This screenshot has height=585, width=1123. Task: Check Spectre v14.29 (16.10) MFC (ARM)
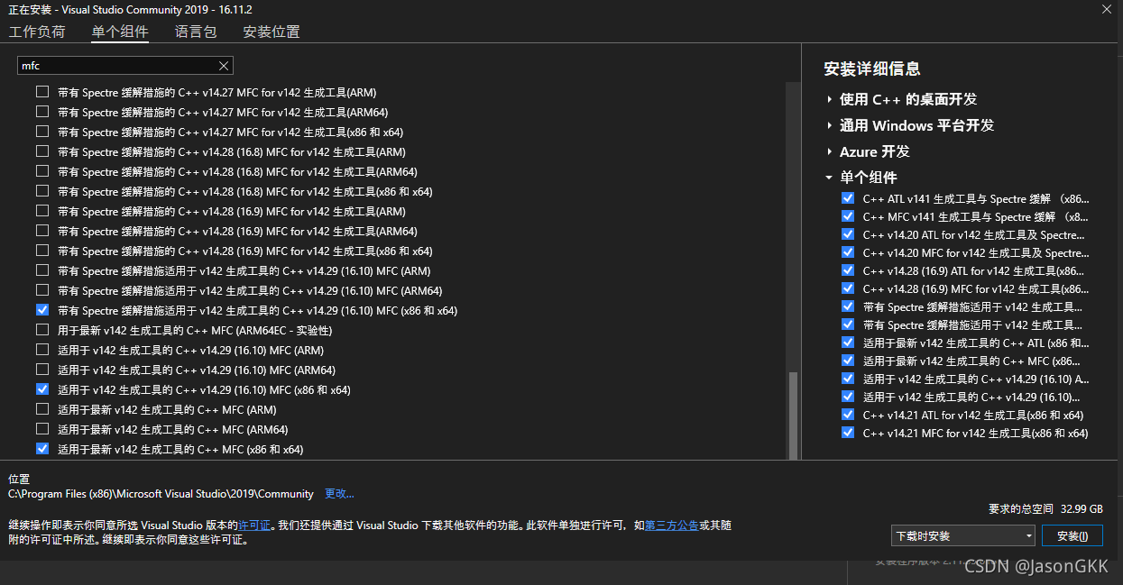pyautogui.click(x=42, y=270)
